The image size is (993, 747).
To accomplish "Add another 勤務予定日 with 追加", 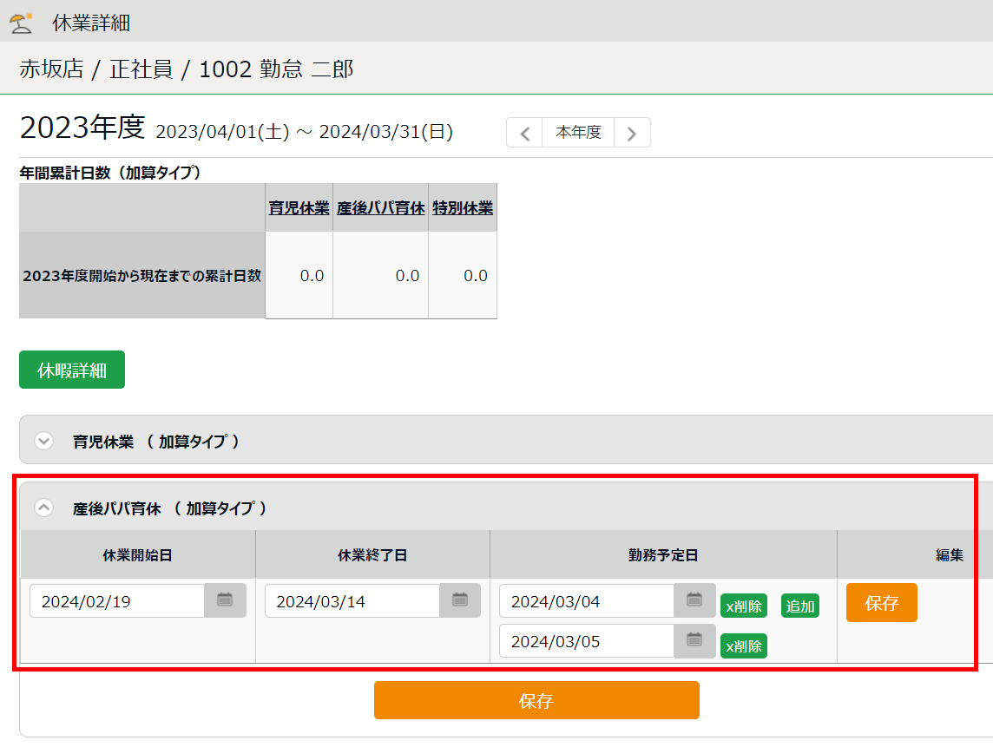I will pyautogui.click(x=799, y=606).
